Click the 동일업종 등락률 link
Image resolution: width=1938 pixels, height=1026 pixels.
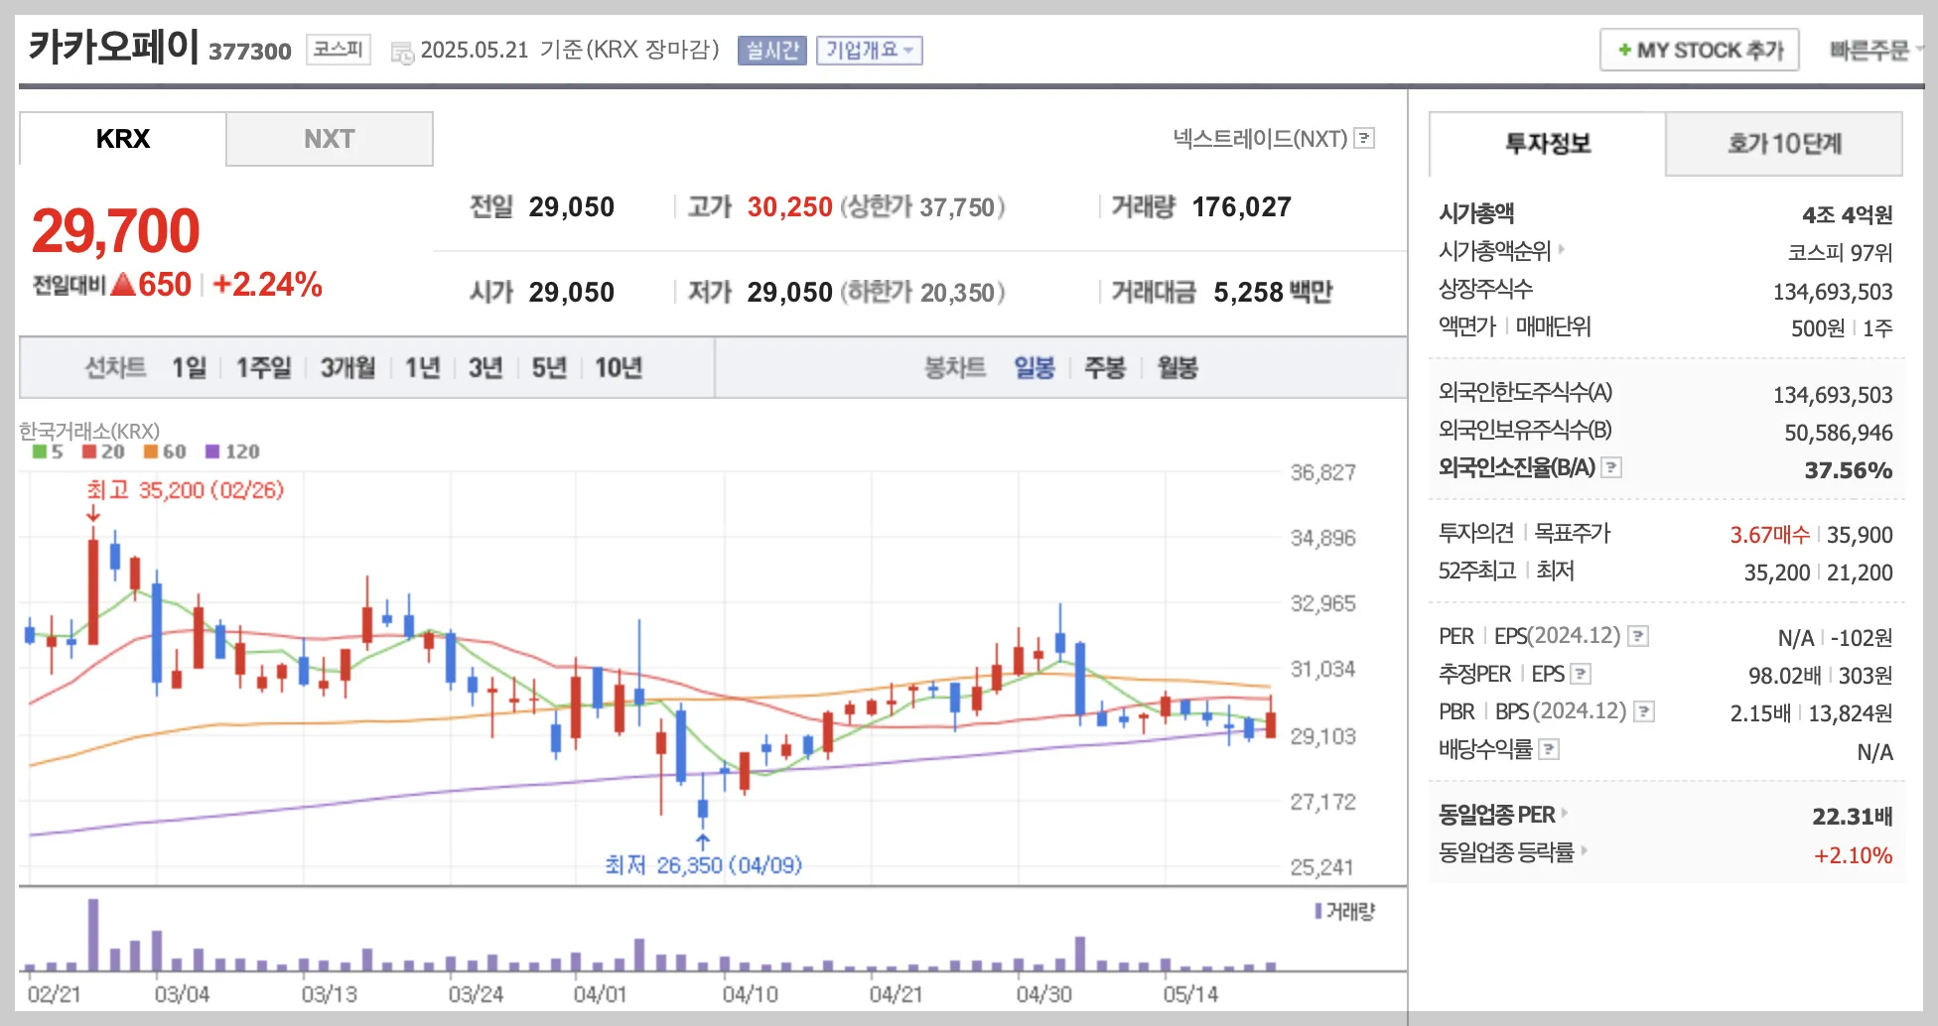point(1506,852)
